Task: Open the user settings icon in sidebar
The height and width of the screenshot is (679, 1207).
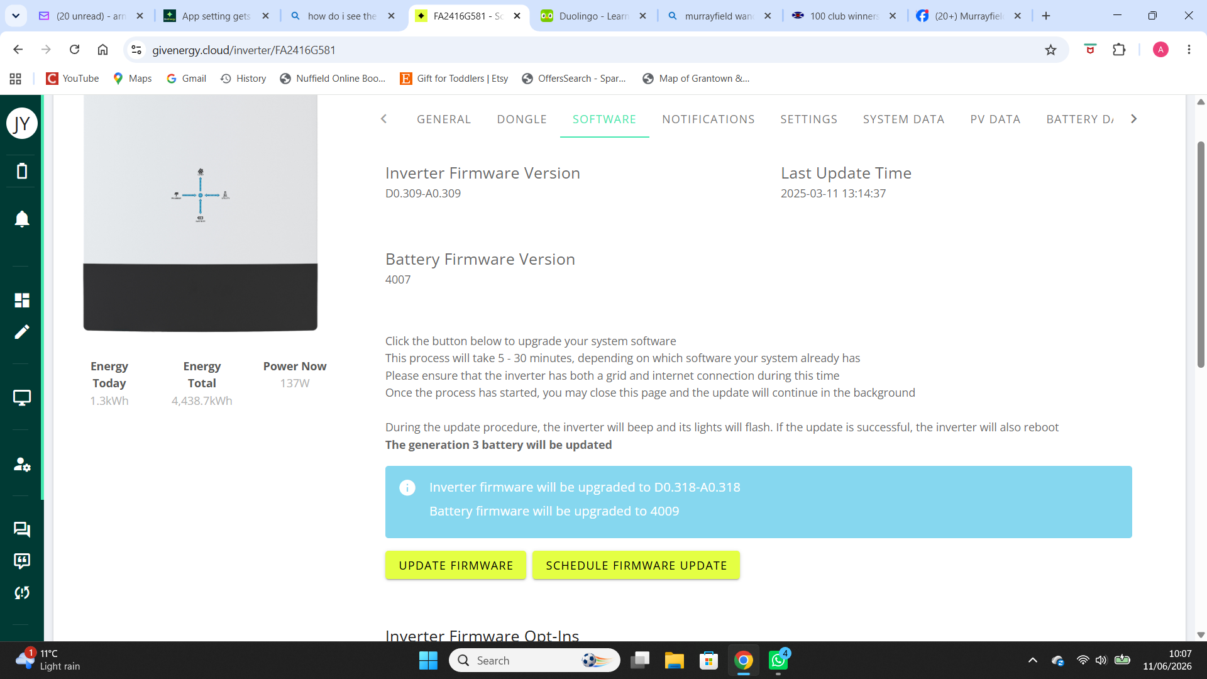Action: [22, 464]
